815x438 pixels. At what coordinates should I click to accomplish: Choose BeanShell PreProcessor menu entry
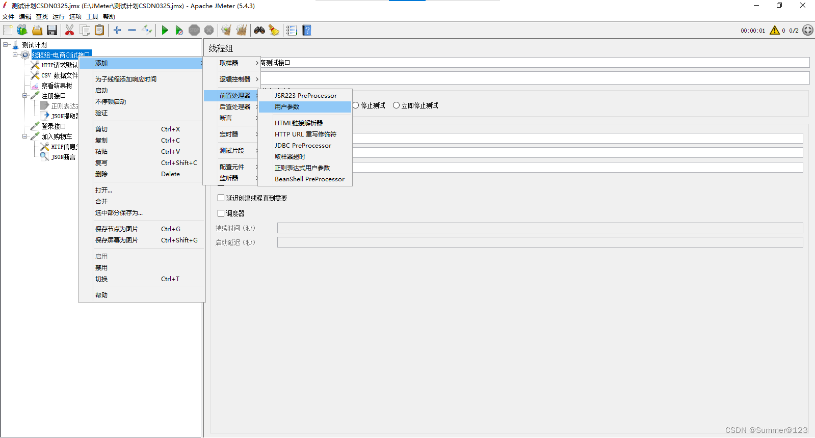tap(305, 179)
